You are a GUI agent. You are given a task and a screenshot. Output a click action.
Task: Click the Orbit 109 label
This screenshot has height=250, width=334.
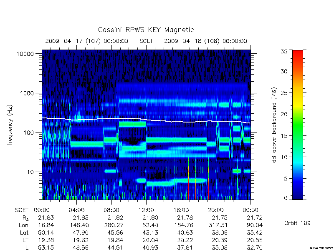tap(297, 223)
